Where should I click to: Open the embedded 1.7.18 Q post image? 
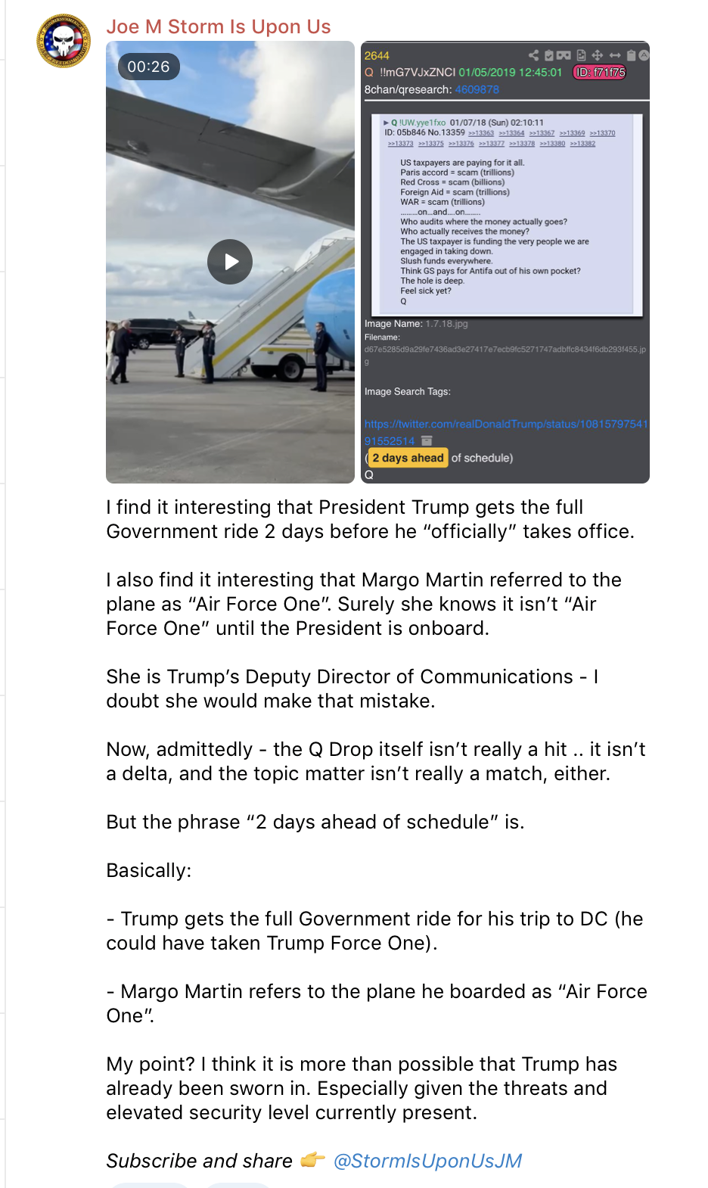click(507, 213)
